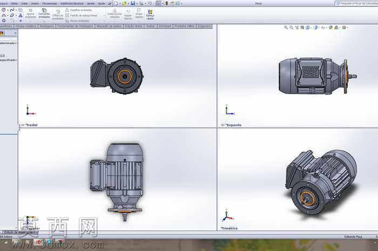Click the search field at top right
Viewport: 378px width, 251px height.
click(x=357, y=3)
